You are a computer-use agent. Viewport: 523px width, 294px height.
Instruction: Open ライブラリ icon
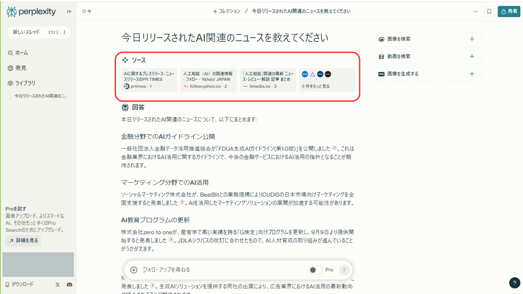(x=10, y=83)
